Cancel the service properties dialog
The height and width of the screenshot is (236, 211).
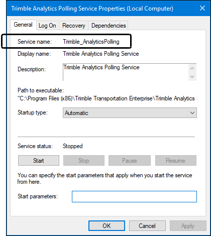(x=147, y=226)
